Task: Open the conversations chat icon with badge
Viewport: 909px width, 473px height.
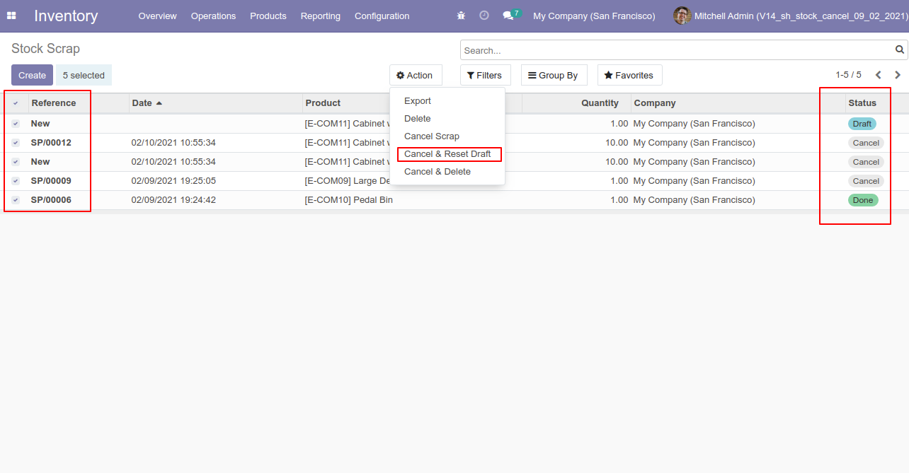Action: [511, 15]
